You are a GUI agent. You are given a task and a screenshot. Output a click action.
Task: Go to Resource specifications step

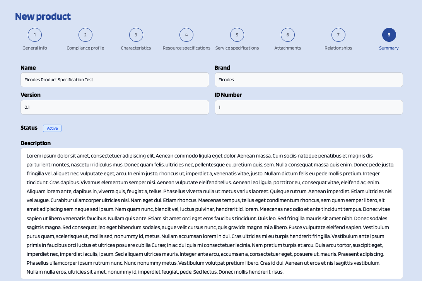coord(186,48)
